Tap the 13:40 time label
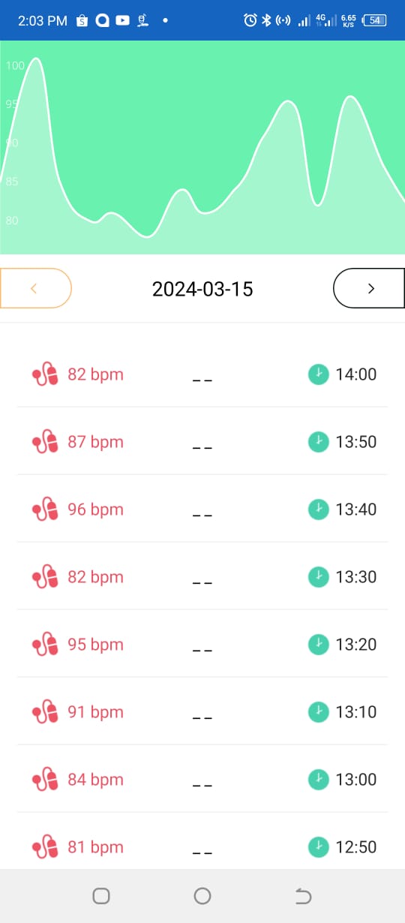Screen dimensions: 405x923 (356, 510)
